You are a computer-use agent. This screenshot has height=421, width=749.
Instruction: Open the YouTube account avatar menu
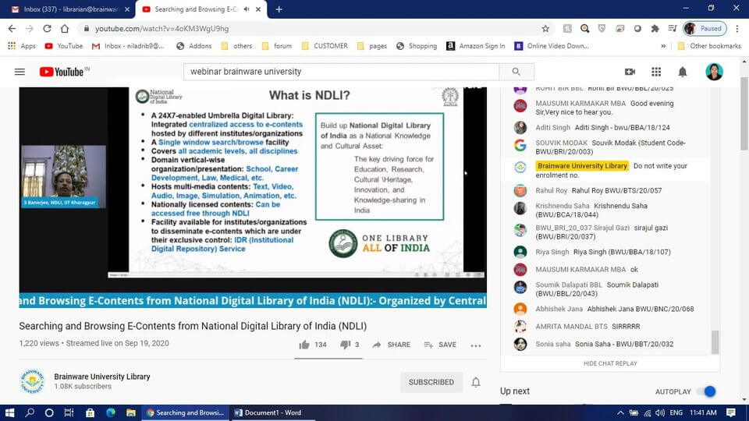pyautogui.click(x=714, y=72)
